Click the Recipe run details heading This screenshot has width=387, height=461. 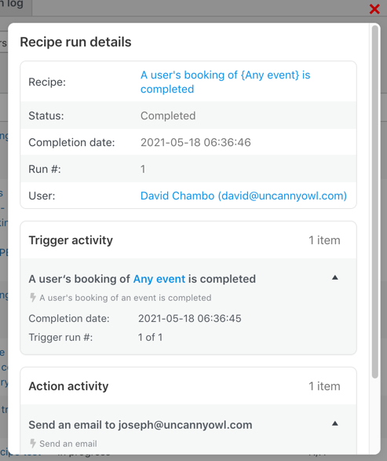point(75,42)
